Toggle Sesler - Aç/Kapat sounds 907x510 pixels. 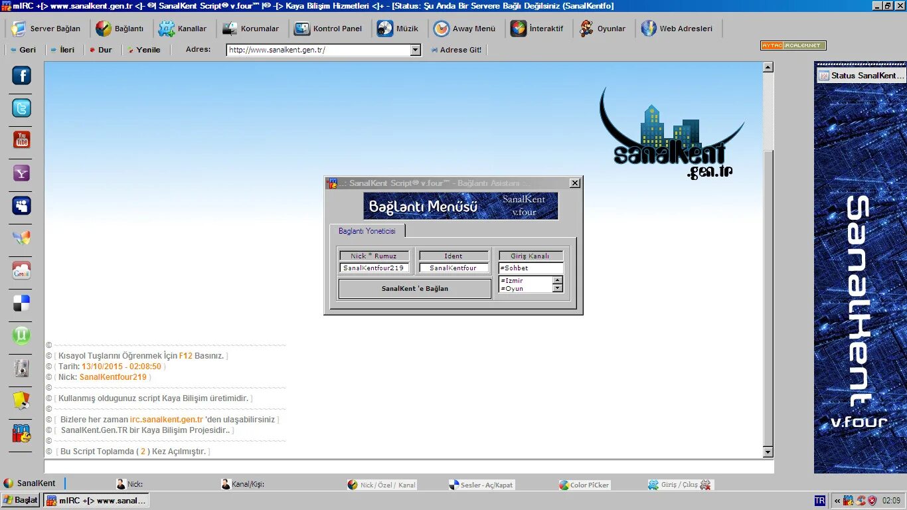481,485
